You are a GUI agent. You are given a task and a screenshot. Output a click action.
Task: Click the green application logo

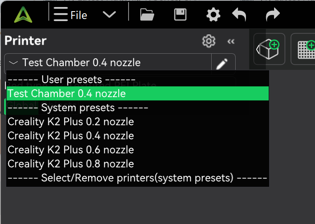coord(23,14)
